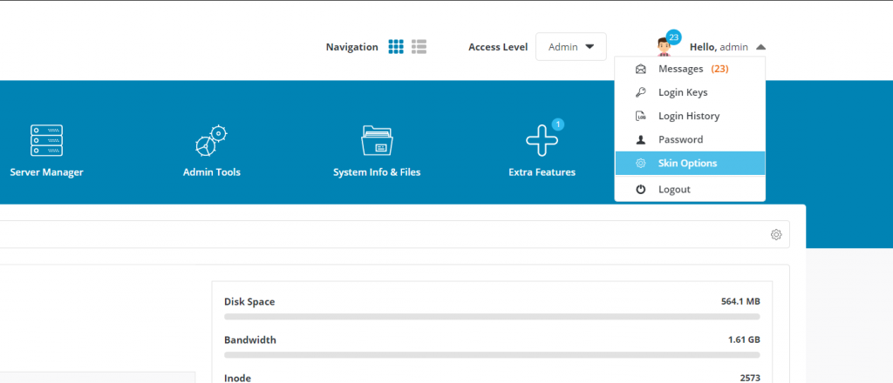Switch navigation to list view icon
The image size is (893, 383).
point(419,47)
